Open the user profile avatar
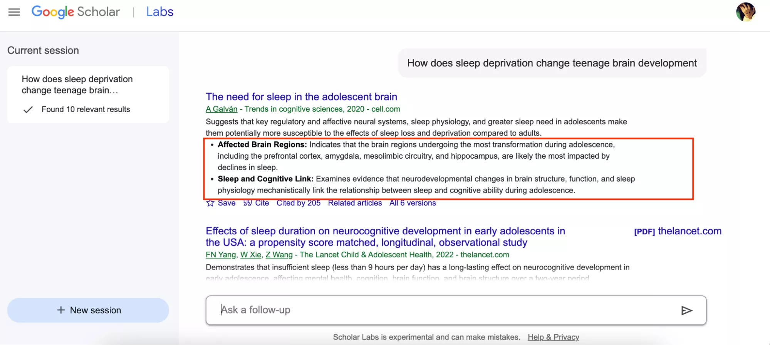 pyautogui.click(x=746, y=12)
